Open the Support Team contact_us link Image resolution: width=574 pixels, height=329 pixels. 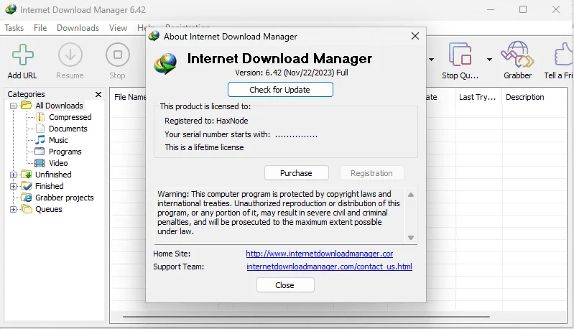pos(329,267)
